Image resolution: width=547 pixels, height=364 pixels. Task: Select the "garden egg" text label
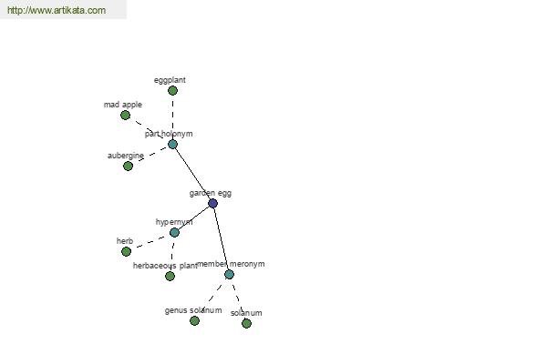[x=211, y=193]
